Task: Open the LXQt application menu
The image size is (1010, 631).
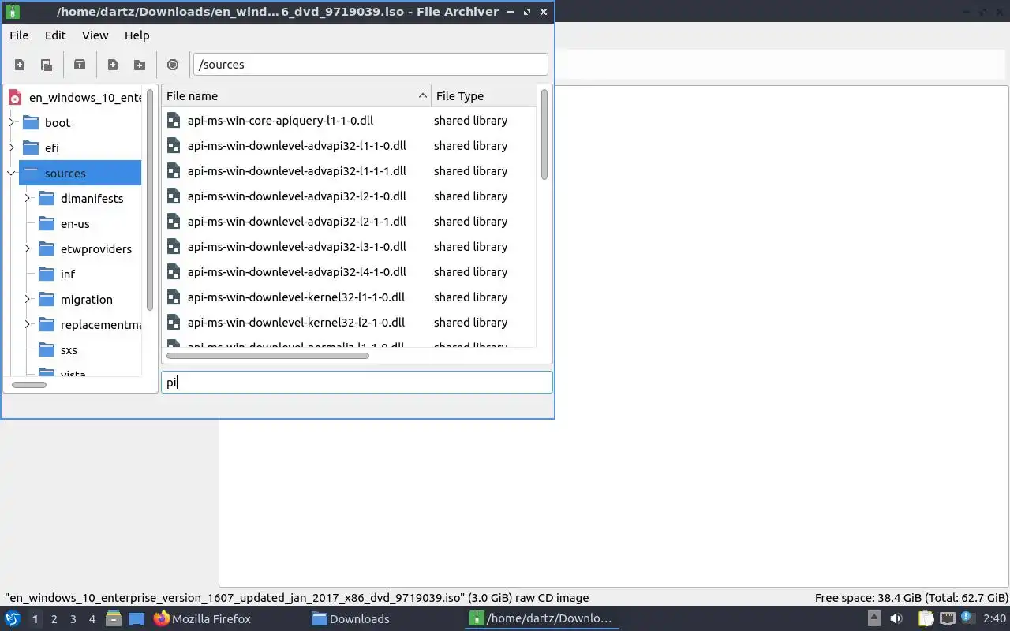Action: 13,619
